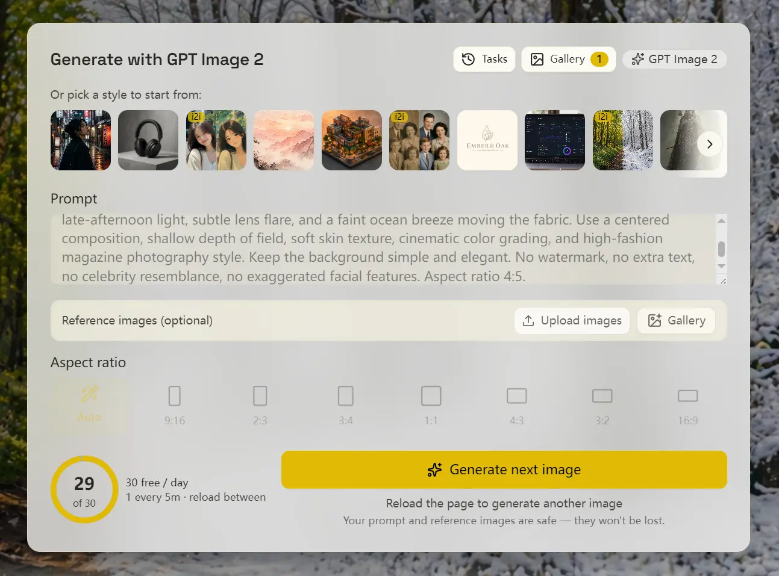
Task: Choose the isometric building style thumbnail
Action: point(352,140)
